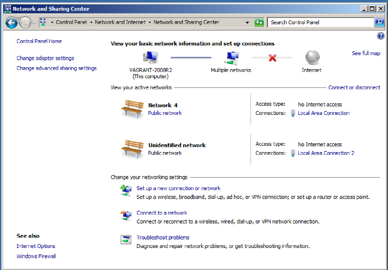The width and height of the screenshot is (388, 270).
Task: Click the VAGRANT-2008R2 computer icon
Action: tap(150, 58)
